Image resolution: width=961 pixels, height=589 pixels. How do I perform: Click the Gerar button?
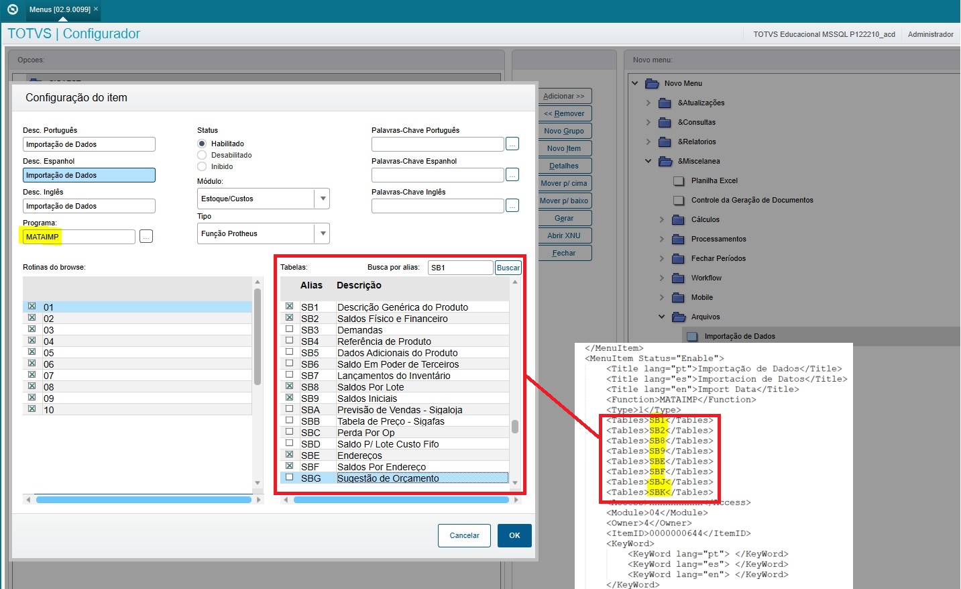click(x=564, y=218)
